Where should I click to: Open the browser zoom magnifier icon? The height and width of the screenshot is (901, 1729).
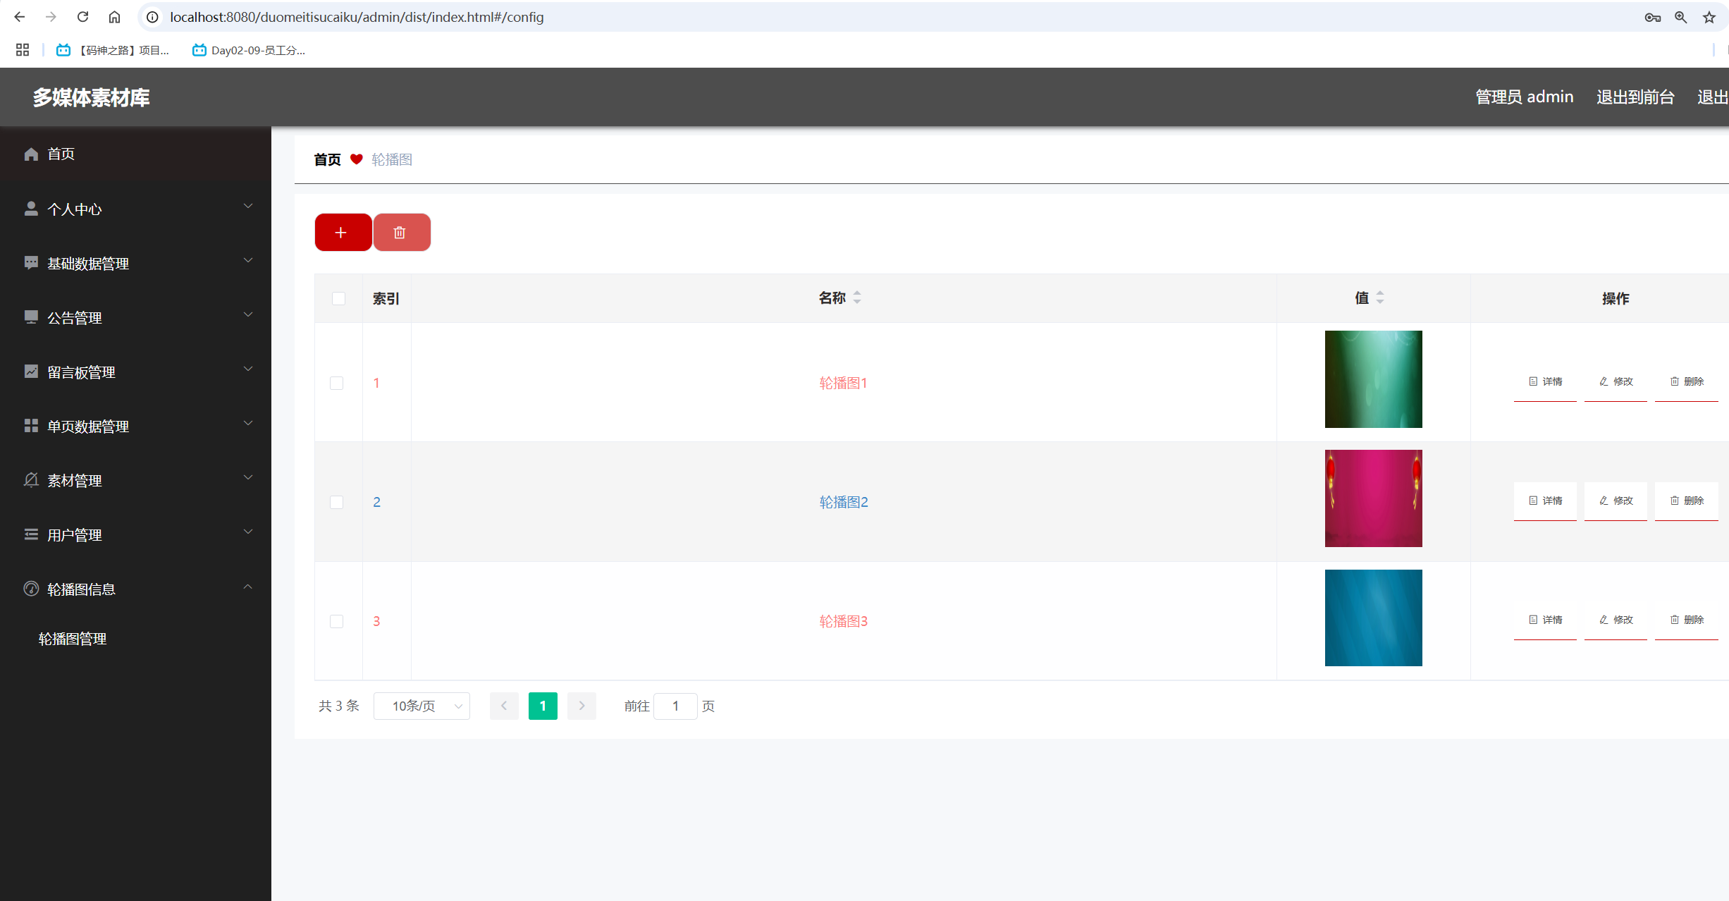click(1681, 17)
